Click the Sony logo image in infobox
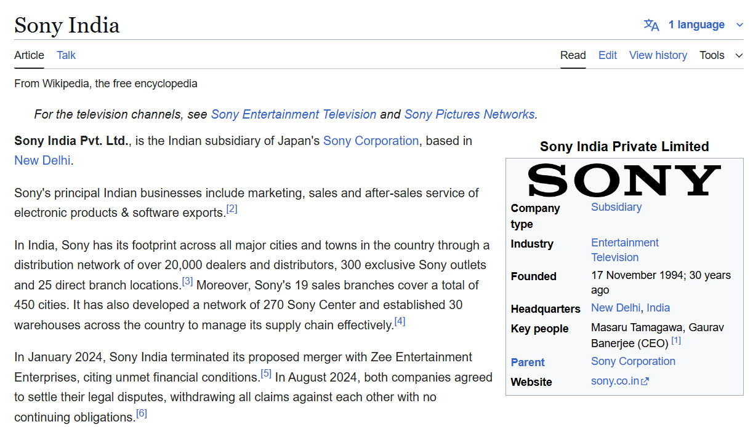Viewport: 753px width, 427px height. click(x=624, y=180)
